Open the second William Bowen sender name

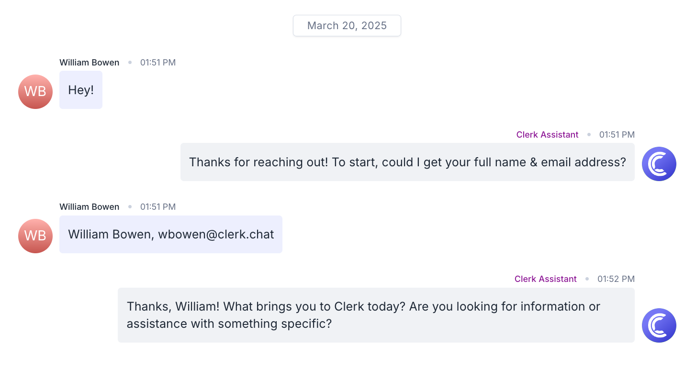[90, 207]
